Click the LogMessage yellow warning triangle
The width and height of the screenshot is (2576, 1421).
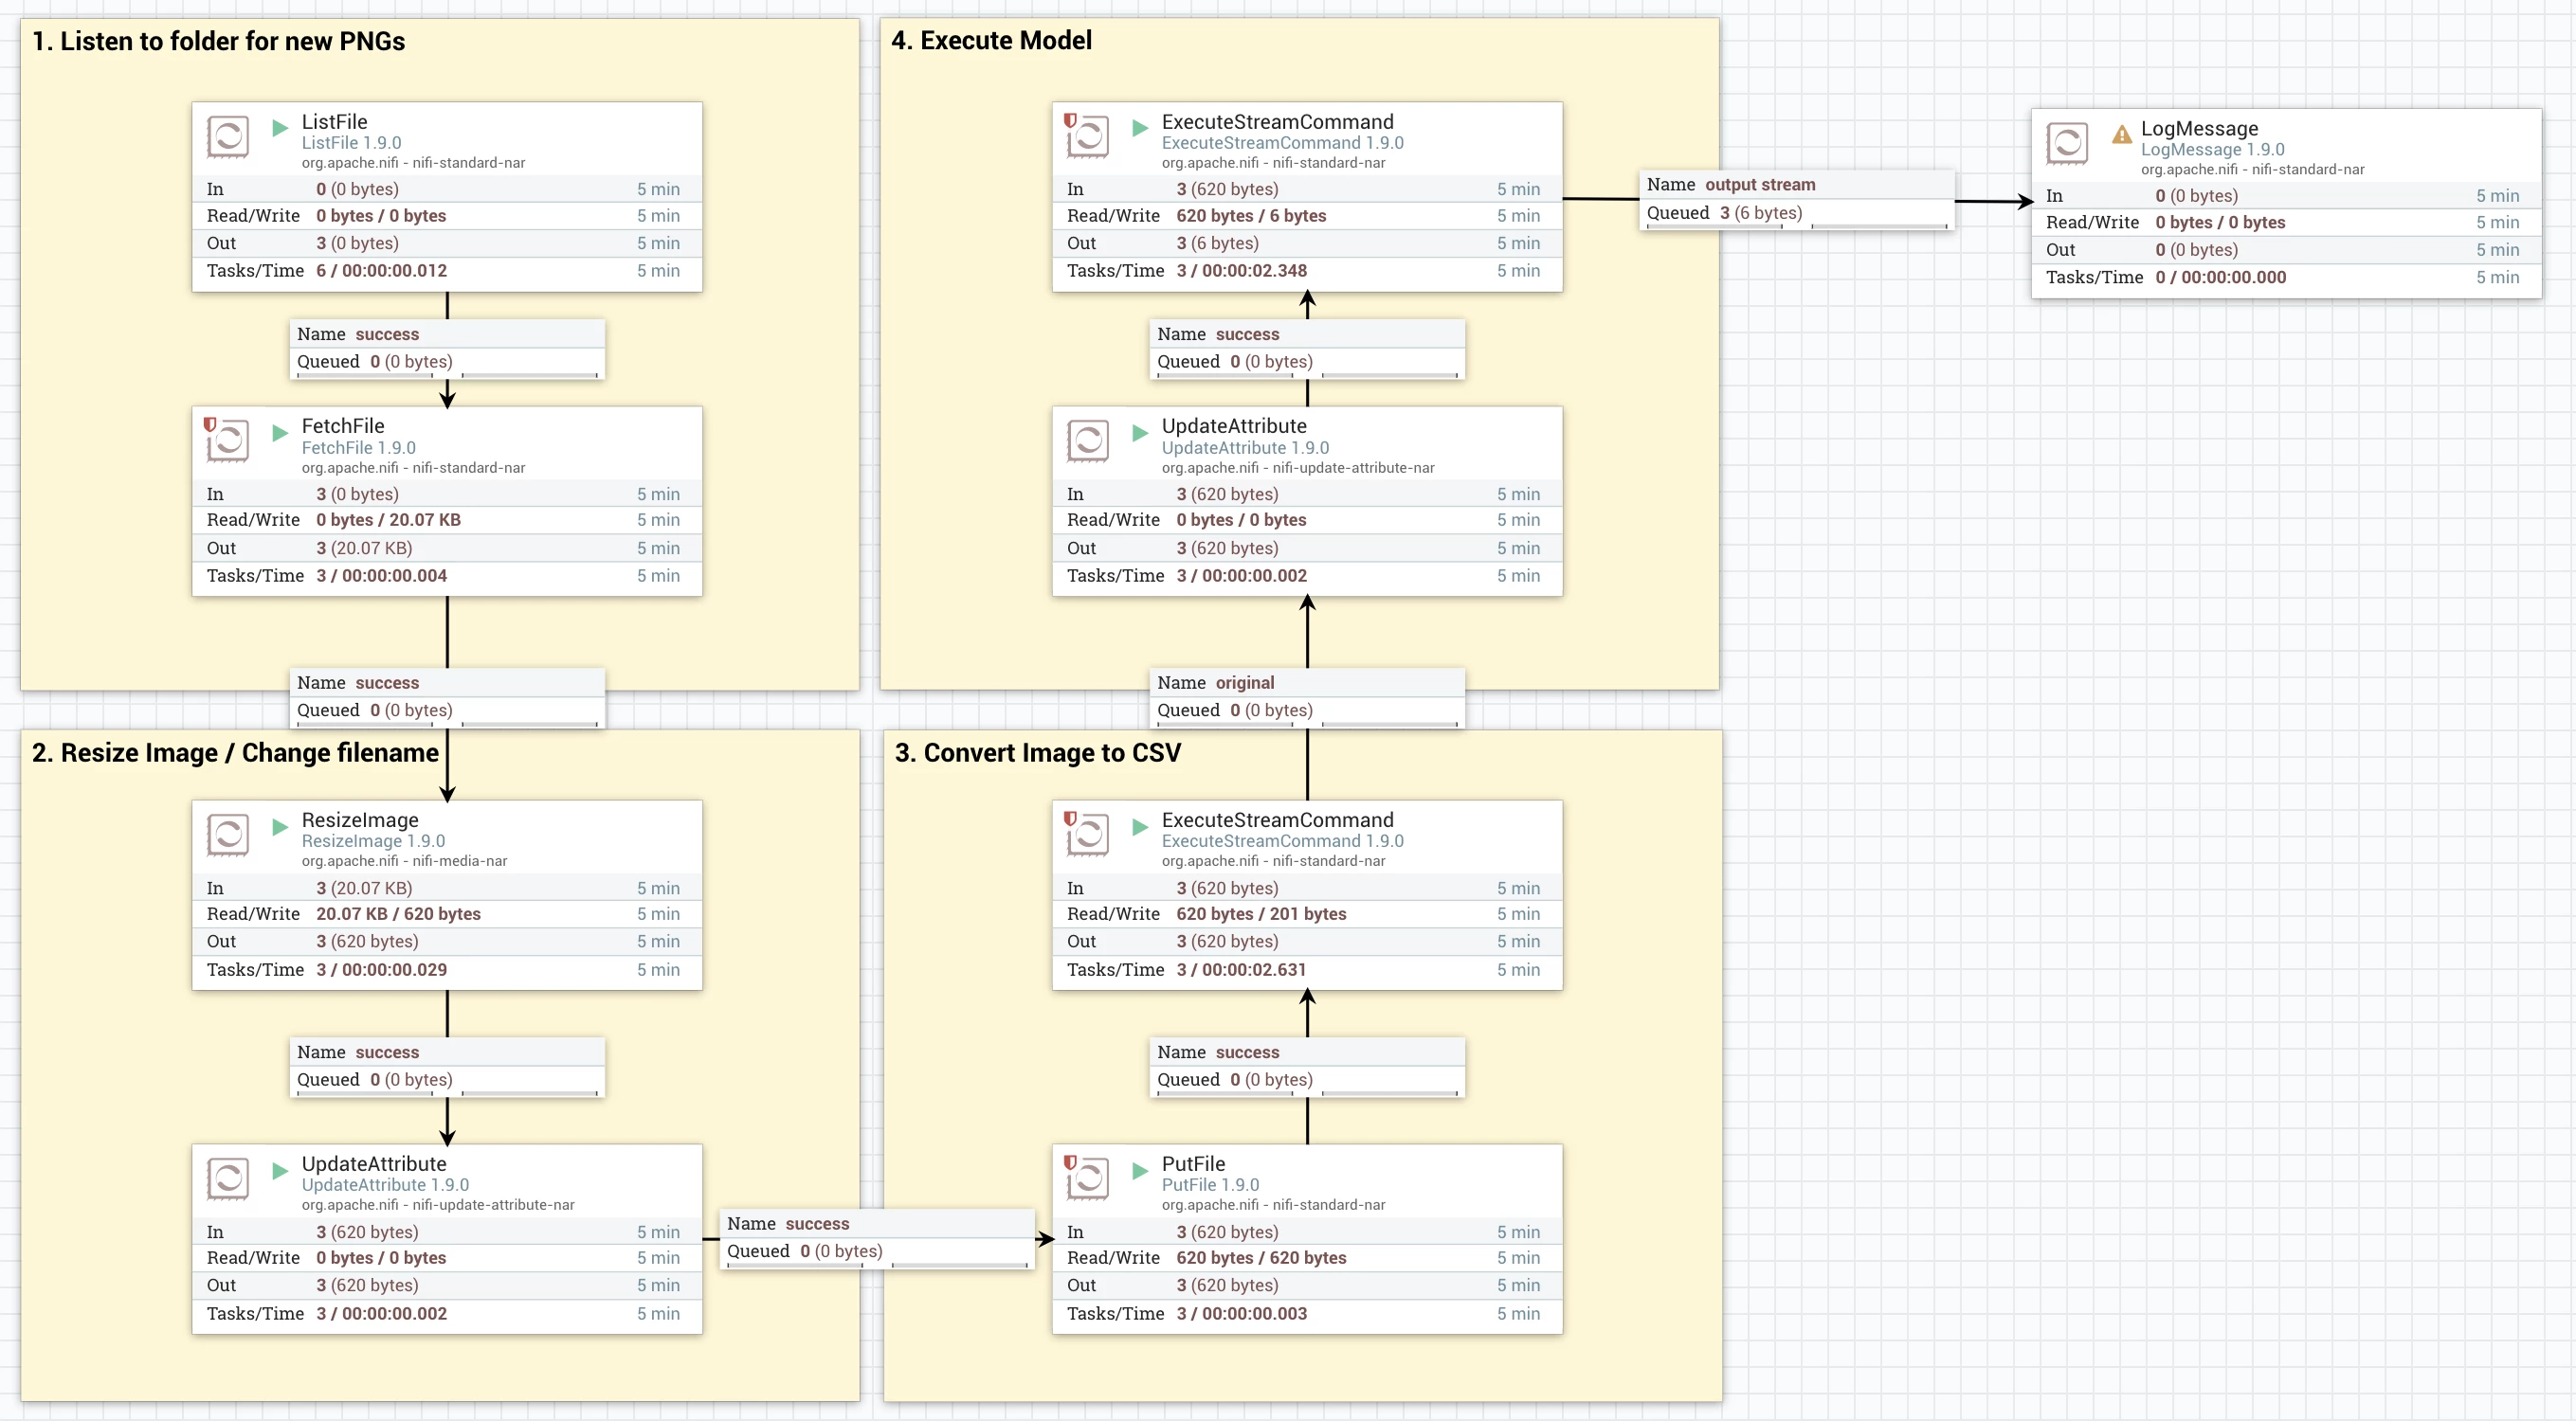[2121, 134]
